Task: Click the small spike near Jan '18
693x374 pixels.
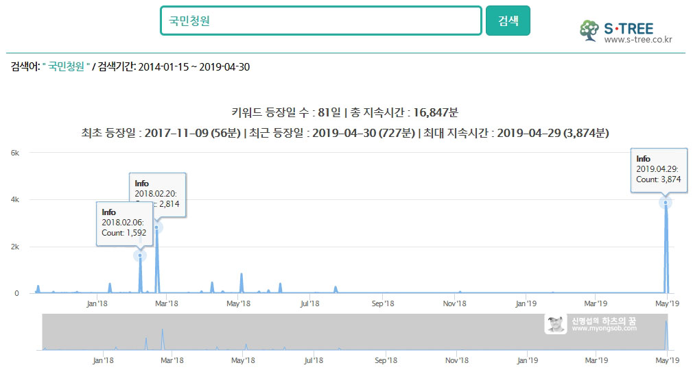Action: pyautogui.click(x=110, y=284)
